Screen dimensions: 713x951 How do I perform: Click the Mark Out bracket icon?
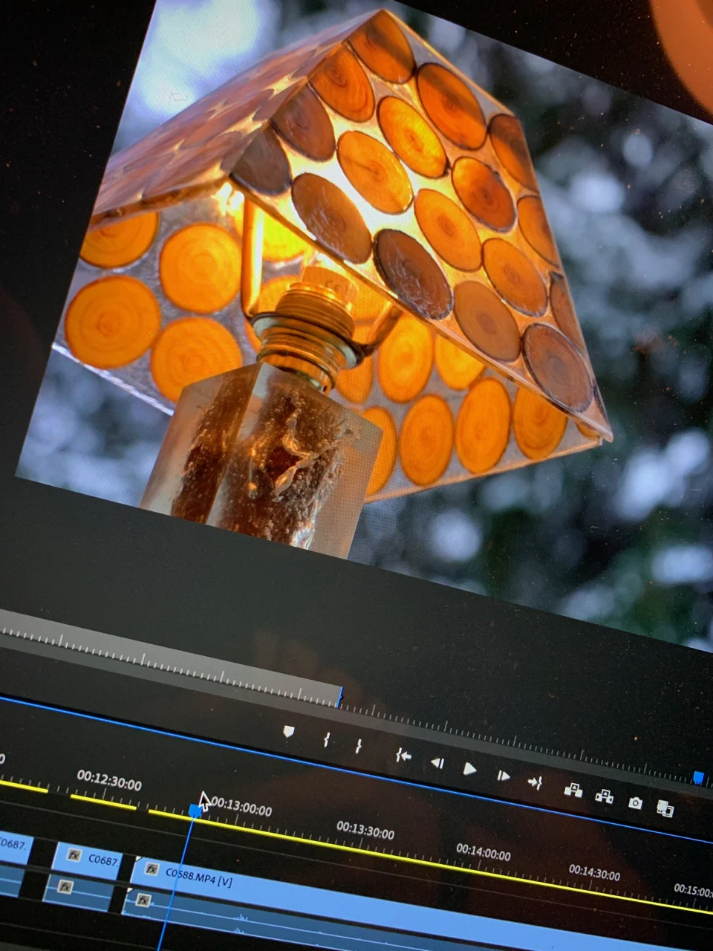tap(358, 746)
